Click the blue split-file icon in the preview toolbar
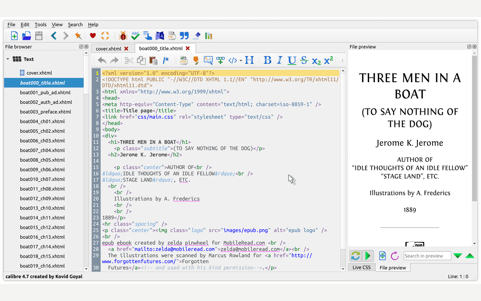The image size is (481, 301). tap(382, 256)
